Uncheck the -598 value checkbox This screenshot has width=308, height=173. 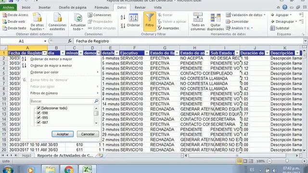click(x=38, y=113)
